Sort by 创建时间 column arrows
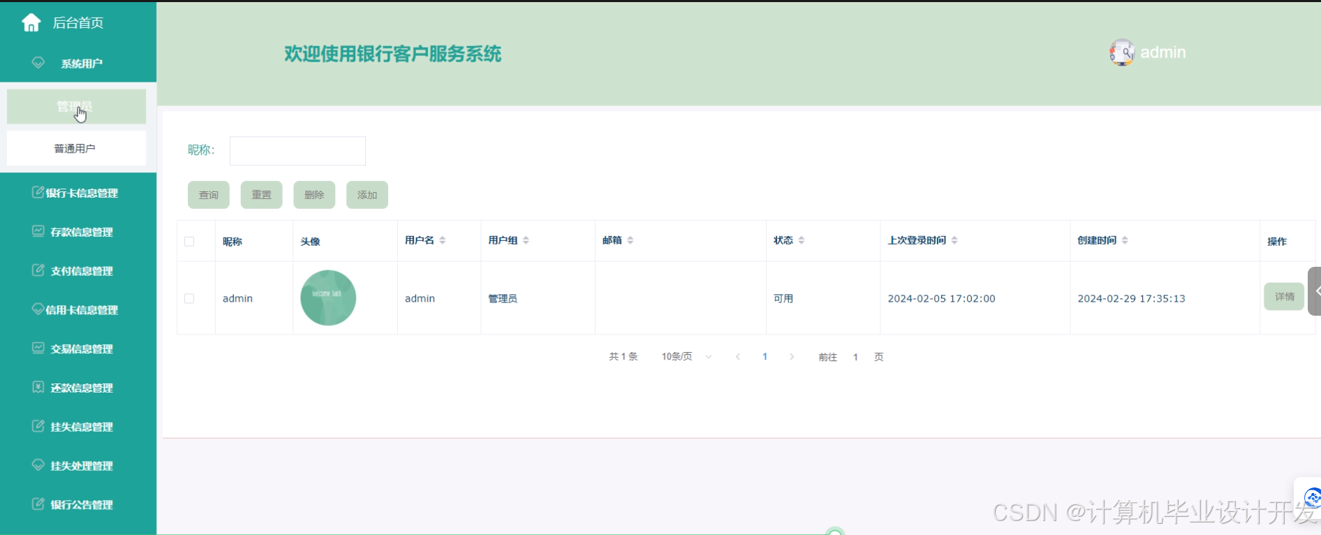The width and height of the screenshot is (1321, 535). pyautogui.click(x=1125, y=240)
